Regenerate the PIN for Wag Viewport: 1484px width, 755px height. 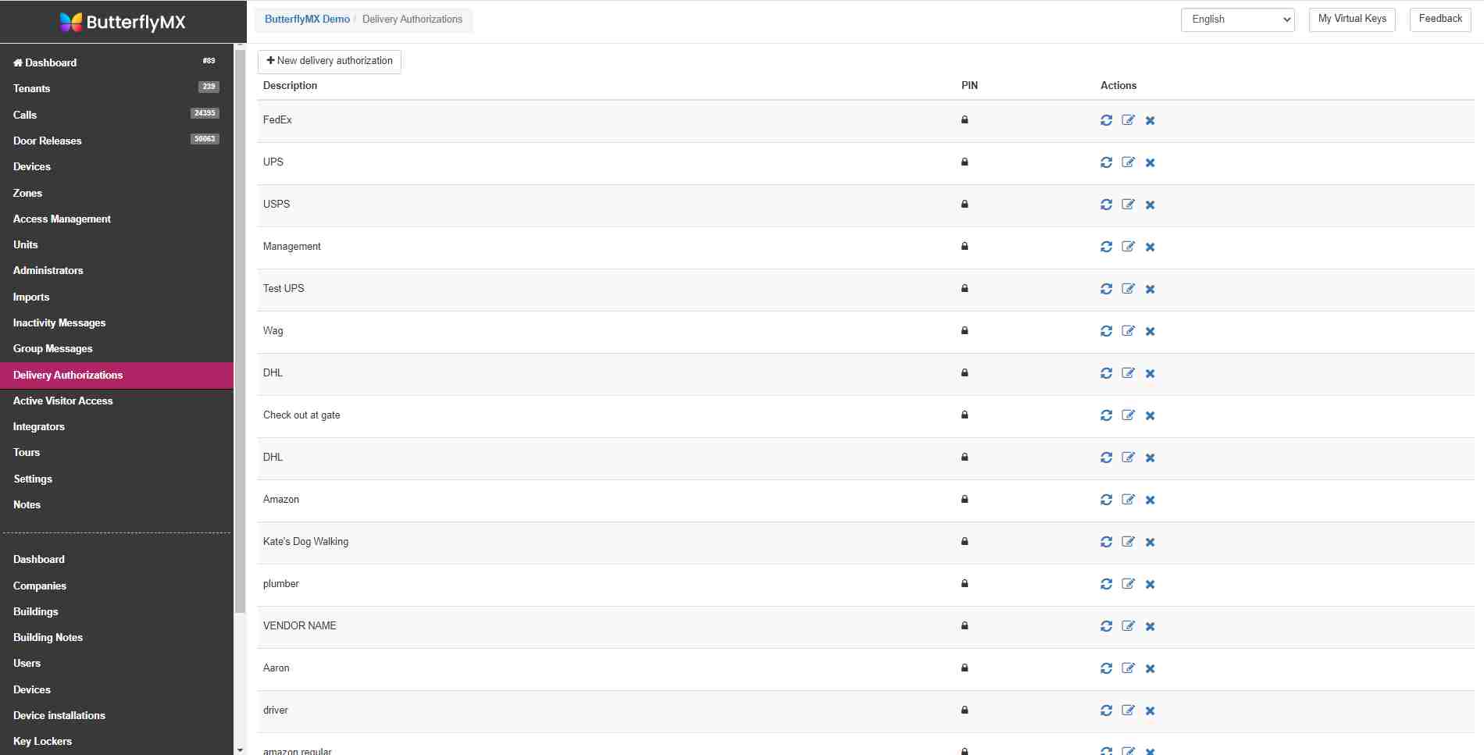[1106, 331]
